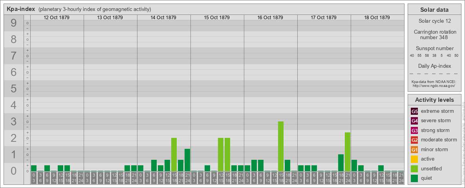Click the 14 Oct 21-24 quiet bar
Screen dimensions: 465x188
[187, 160]
